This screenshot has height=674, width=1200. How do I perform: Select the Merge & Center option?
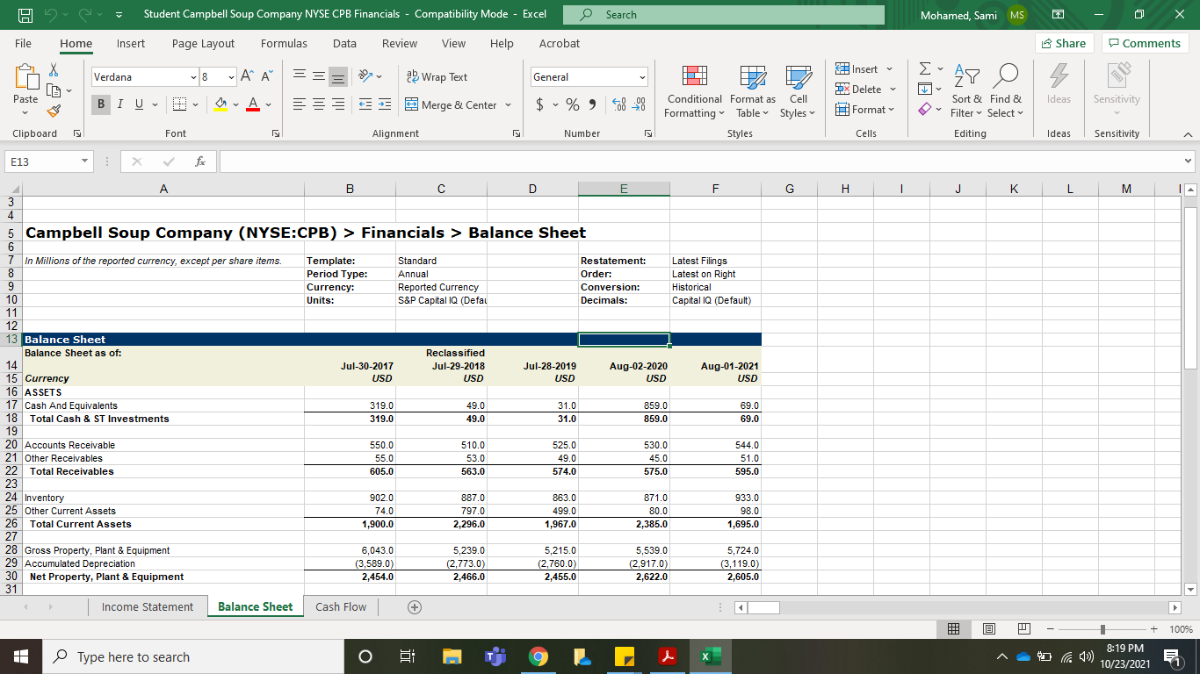coord(450,104)
